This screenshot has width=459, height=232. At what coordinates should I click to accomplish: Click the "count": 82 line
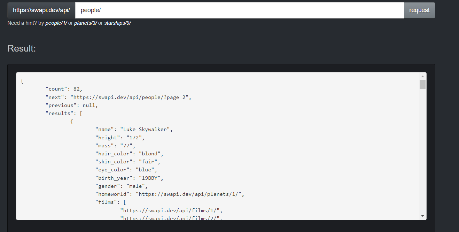(x=64, y=89)
